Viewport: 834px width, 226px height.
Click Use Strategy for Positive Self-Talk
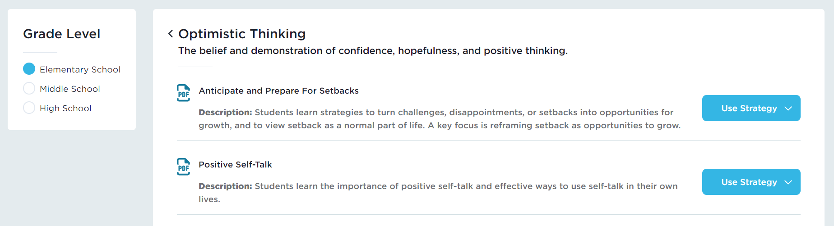point(749,182)
